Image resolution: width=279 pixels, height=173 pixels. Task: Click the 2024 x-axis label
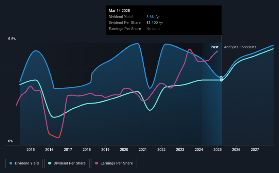click(x=199, y=150)
